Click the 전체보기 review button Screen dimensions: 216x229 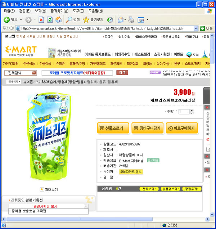(x=149, y=189)
